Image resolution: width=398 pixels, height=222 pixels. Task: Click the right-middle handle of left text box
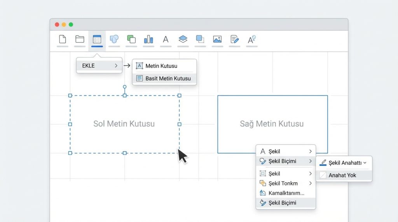click(x=180, y=124)
